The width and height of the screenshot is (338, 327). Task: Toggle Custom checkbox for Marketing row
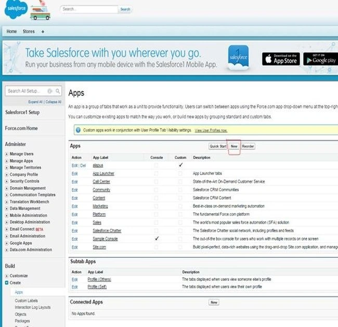pyautogui.click(x=180, y=206)
